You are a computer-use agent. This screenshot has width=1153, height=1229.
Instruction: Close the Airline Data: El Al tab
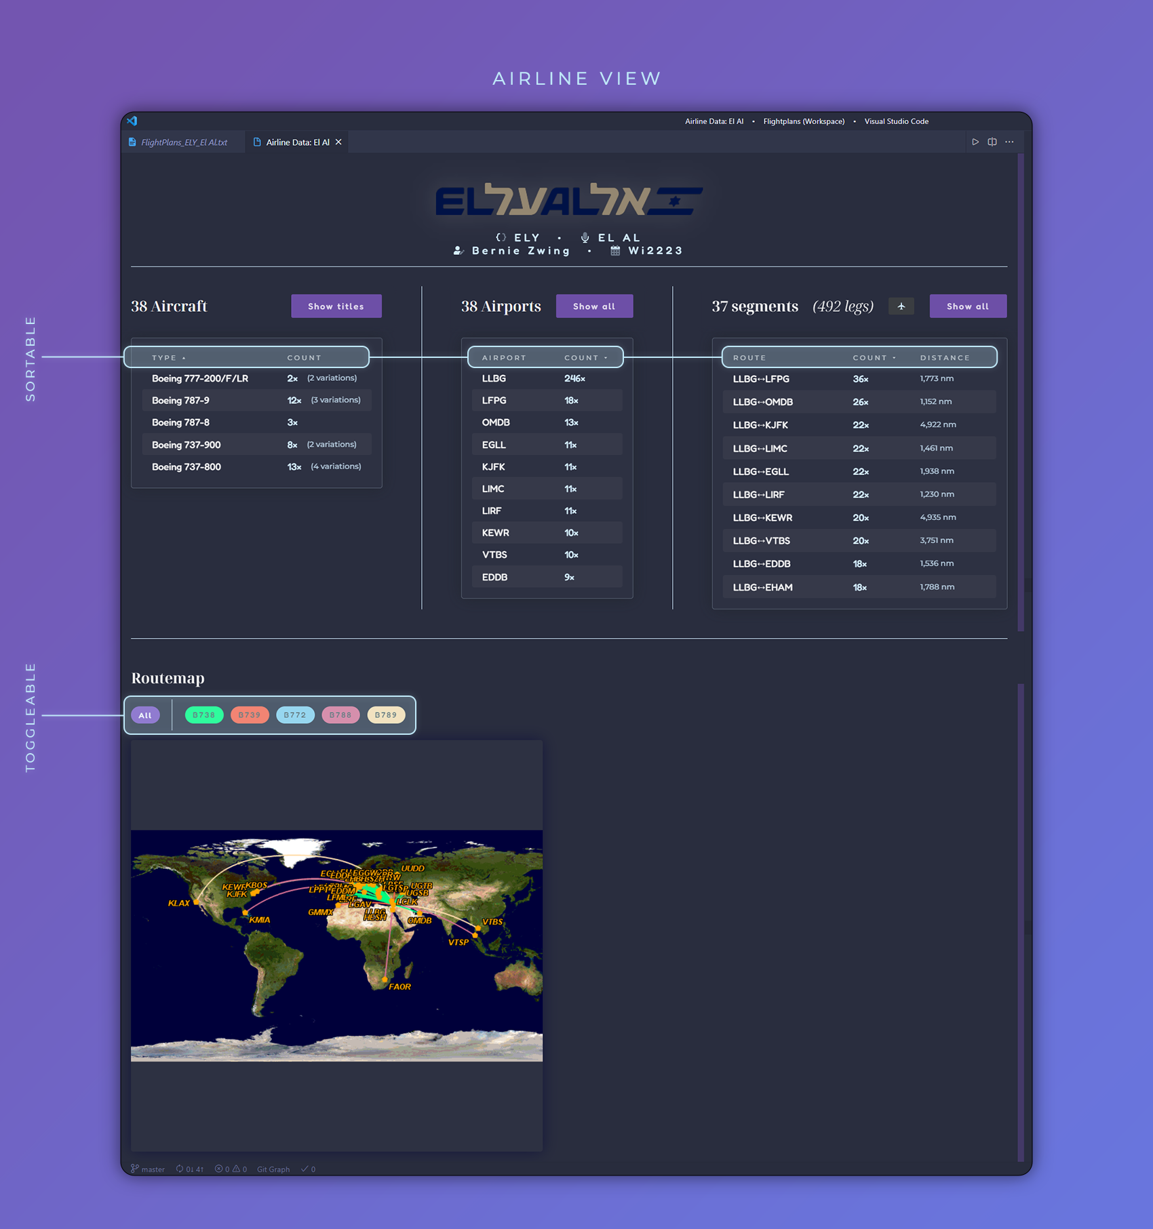coord(338,142)
